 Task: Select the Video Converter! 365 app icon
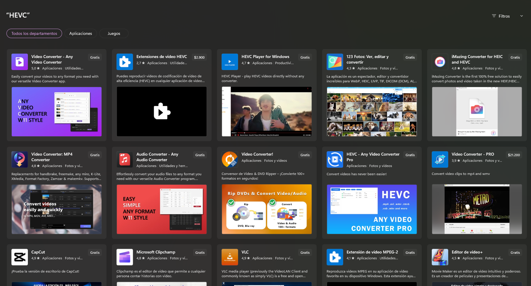click(x=230, y=159)
